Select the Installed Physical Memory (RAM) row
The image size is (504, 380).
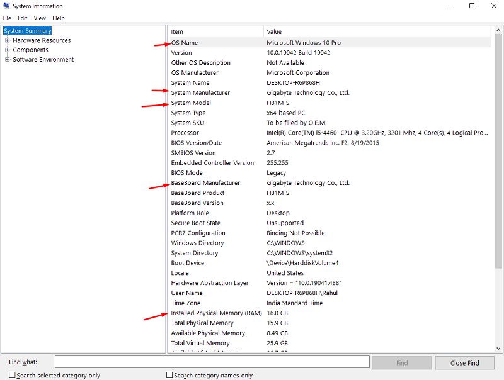216,313
